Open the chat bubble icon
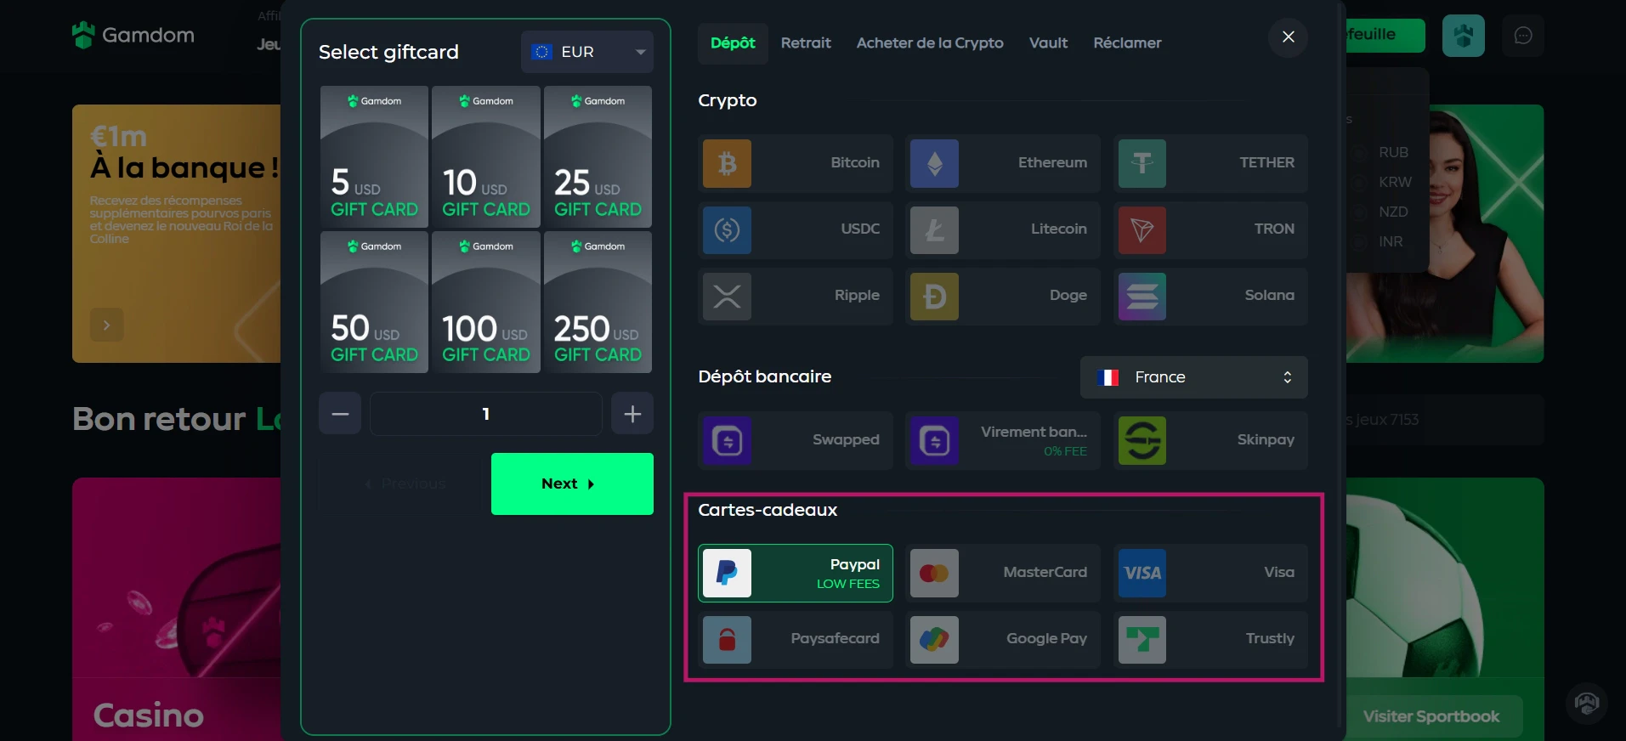The width and height of the screenshot is (1626, 741). 1523,36
